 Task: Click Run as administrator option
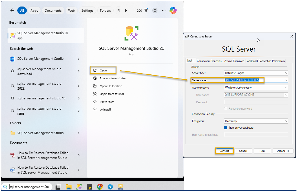(112, 78)
